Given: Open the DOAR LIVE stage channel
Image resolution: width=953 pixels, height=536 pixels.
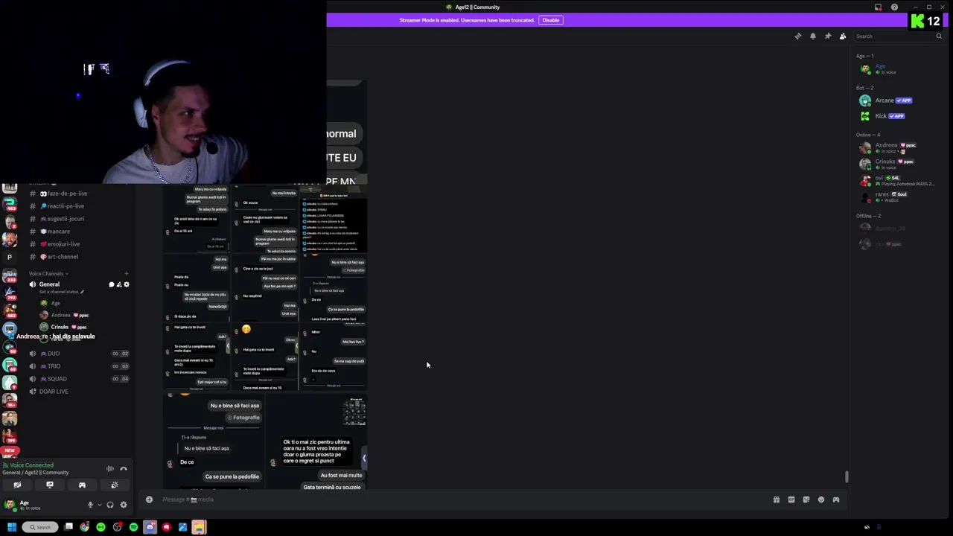Looking at the screenshot, I should pos(78,392).
